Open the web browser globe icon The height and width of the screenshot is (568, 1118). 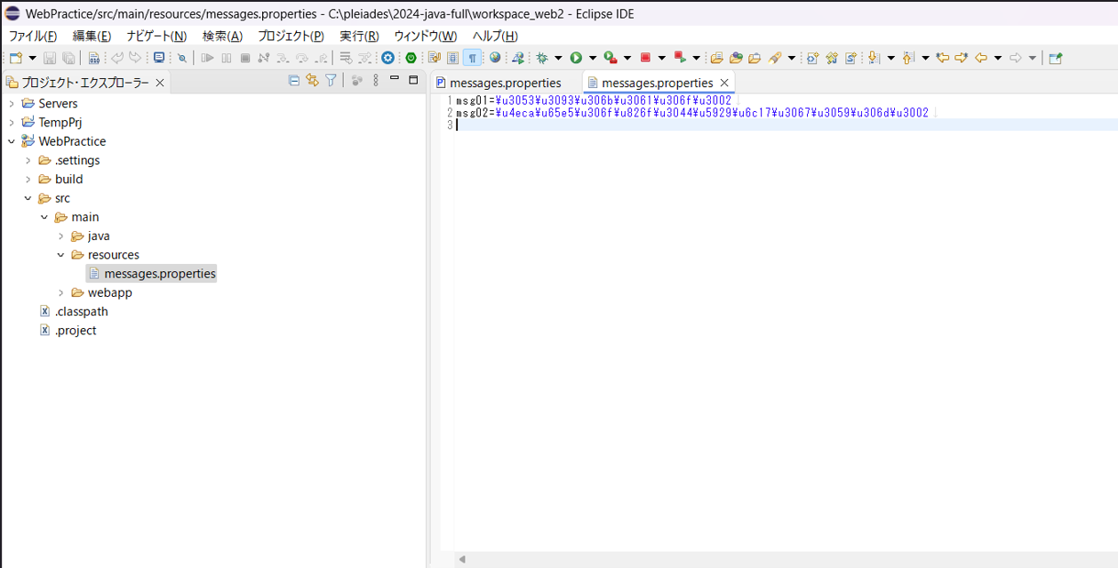[x=495, y=58]
